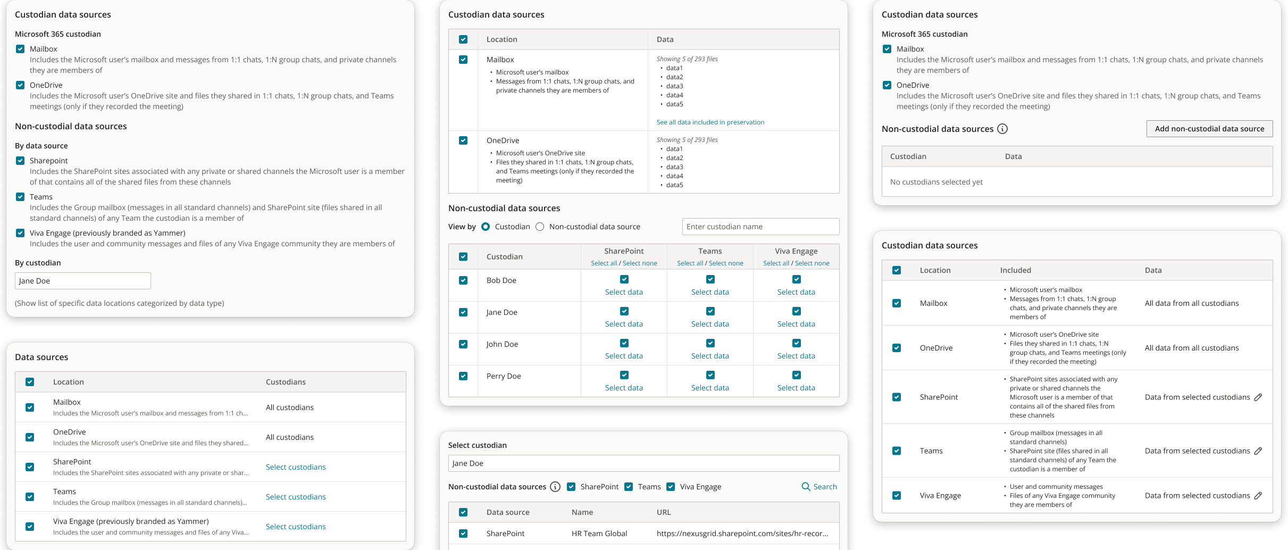The width and height of the screenshot is (1288, 550).
Task: Select the Non-custodial data source radio button
Action: pos(540,227)
